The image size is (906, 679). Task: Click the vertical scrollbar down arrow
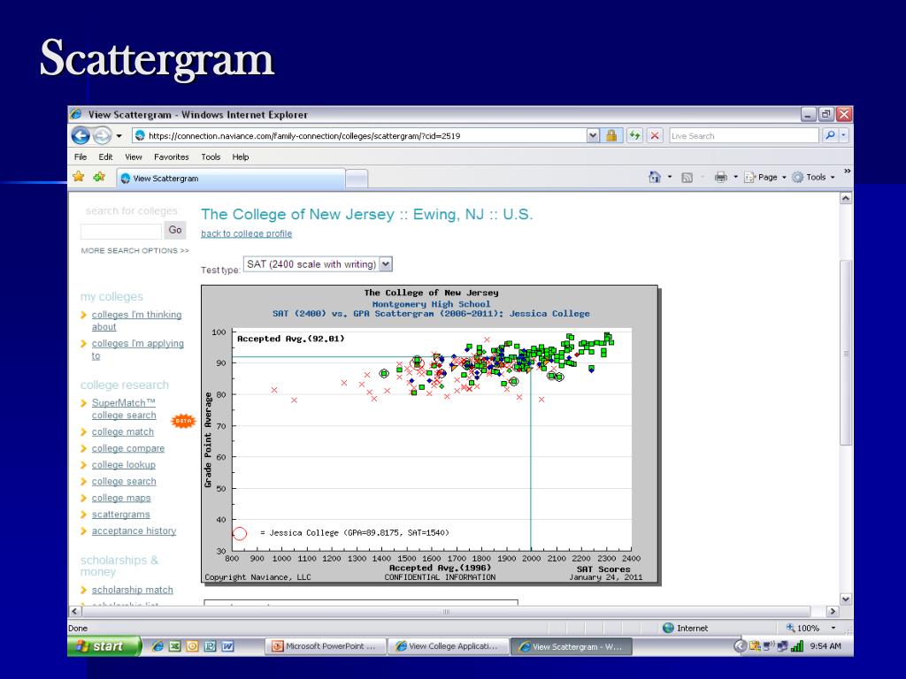(845, 599)
